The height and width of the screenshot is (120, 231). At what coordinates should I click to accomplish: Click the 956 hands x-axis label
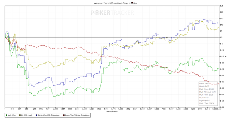[26, 109]
